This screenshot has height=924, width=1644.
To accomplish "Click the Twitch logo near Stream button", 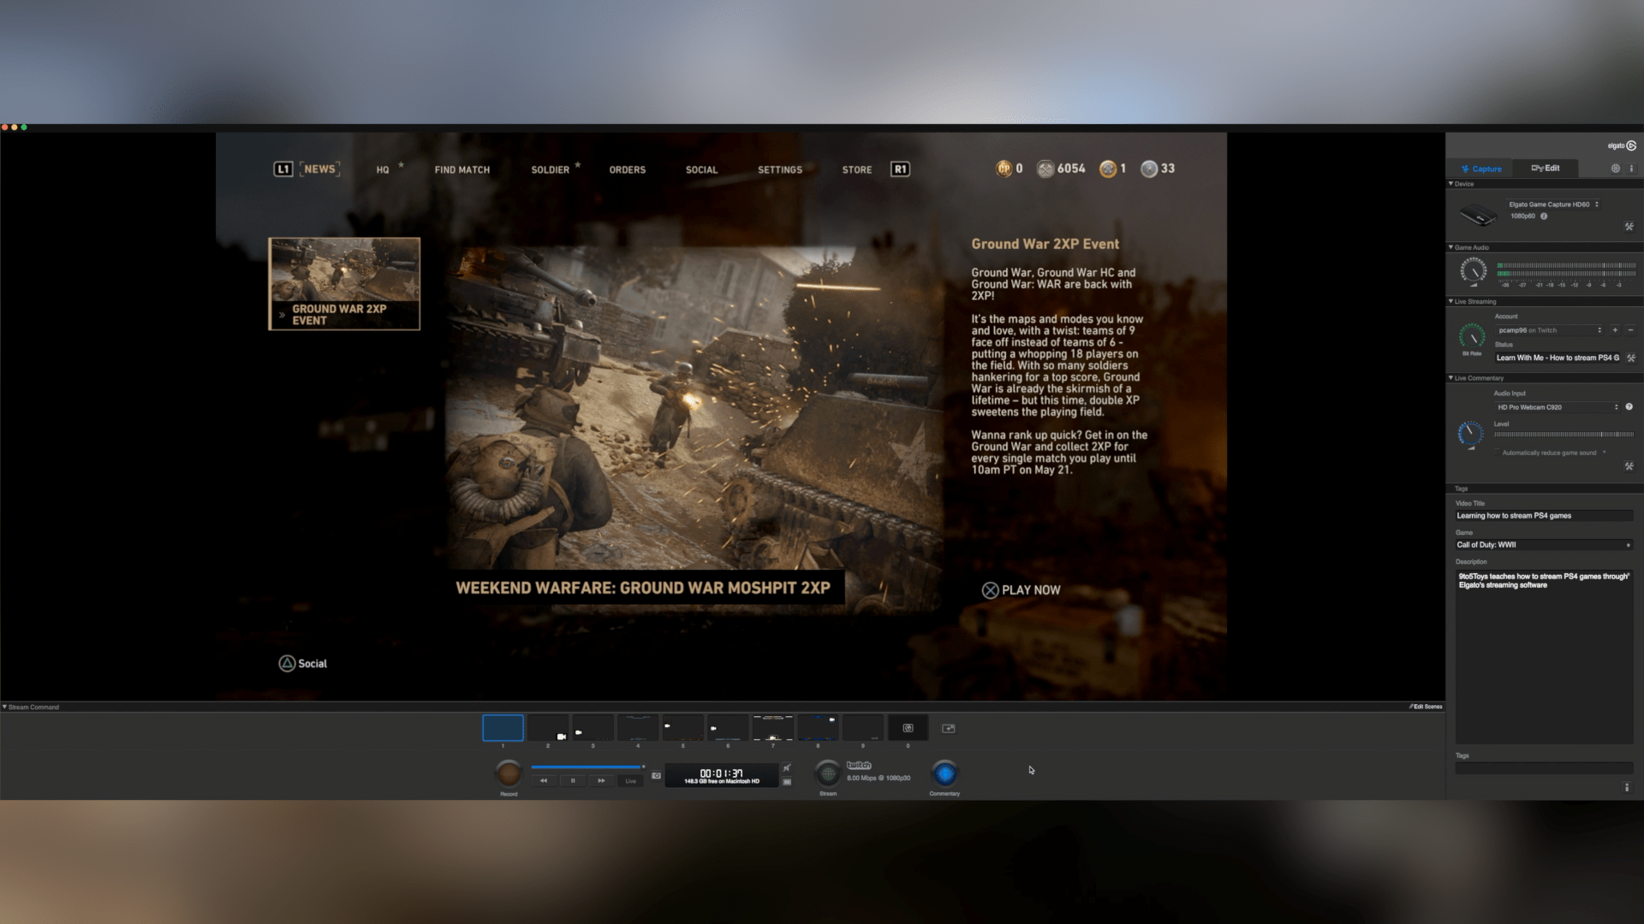I will (x=859, y=766).
